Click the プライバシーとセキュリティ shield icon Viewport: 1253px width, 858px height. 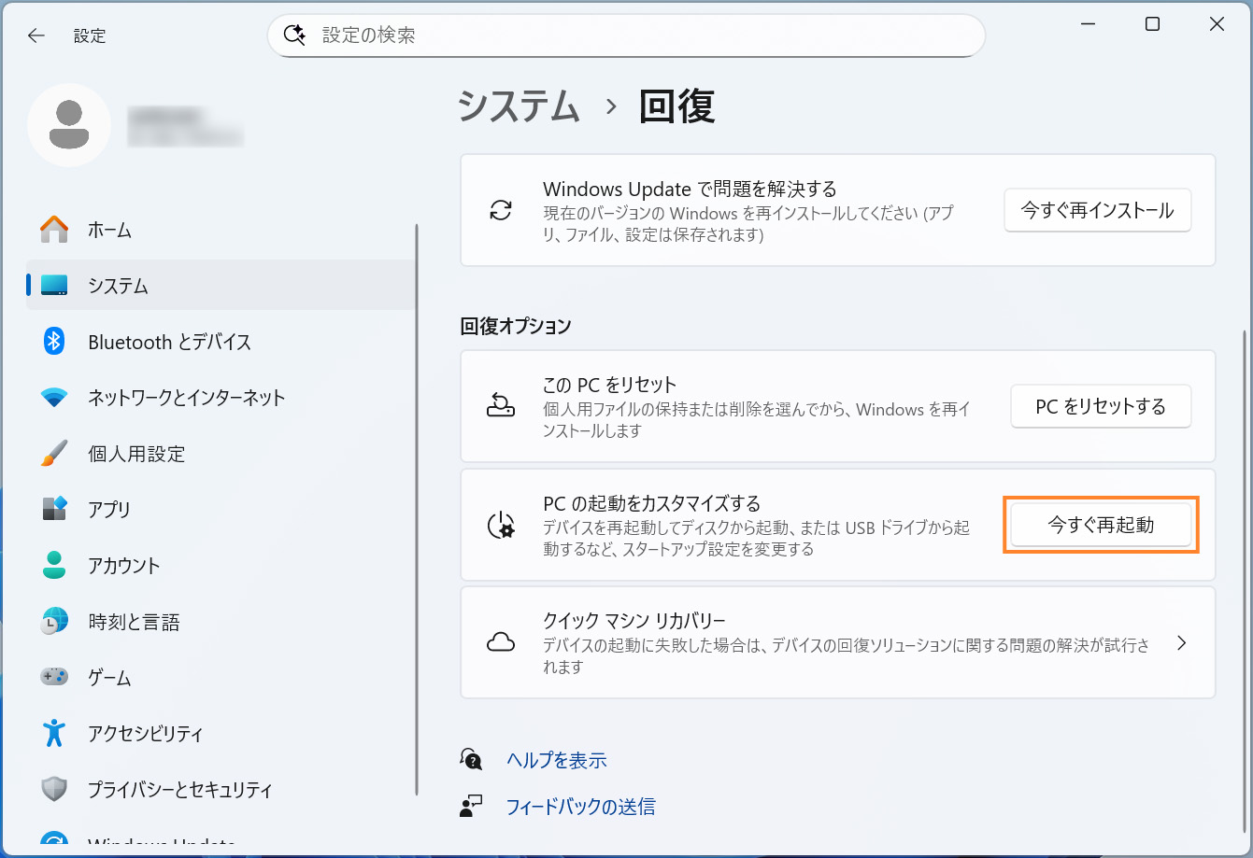[x=54, y=789]
